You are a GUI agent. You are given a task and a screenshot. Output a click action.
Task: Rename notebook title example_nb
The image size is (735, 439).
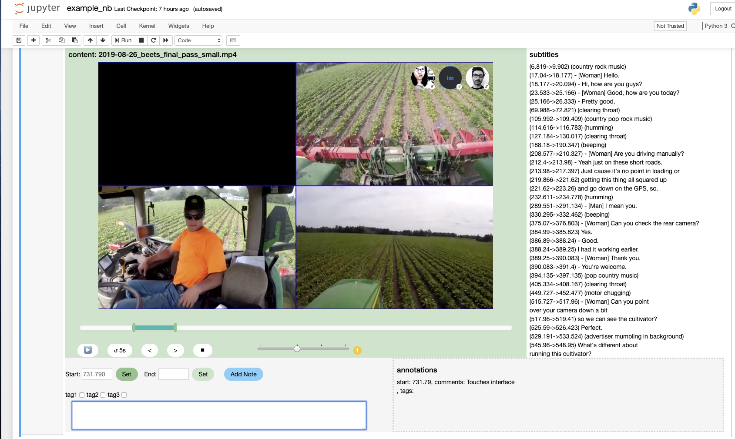pos(89,8)
